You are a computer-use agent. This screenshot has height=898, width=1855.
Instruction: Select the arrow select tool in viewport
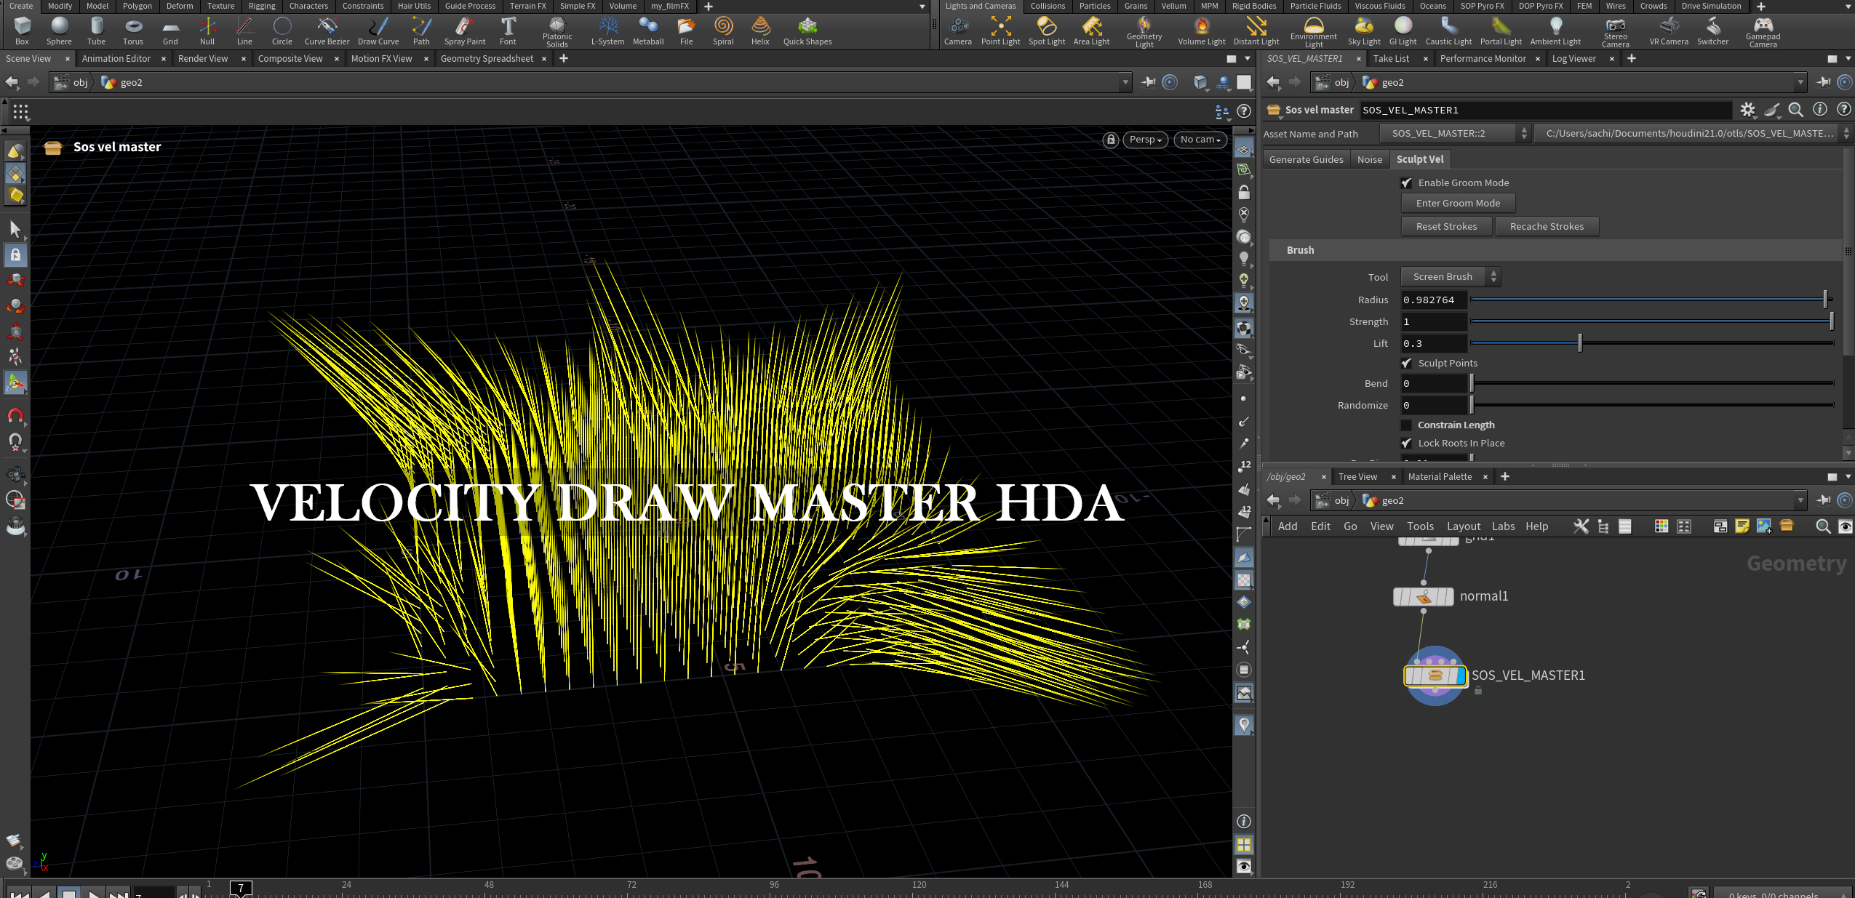(15, 229)
